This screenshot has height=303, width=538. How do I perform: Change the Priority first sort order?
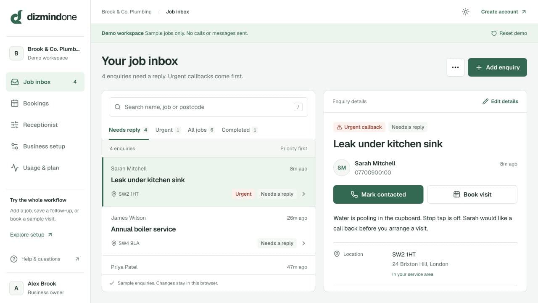[x=294, y=149]
